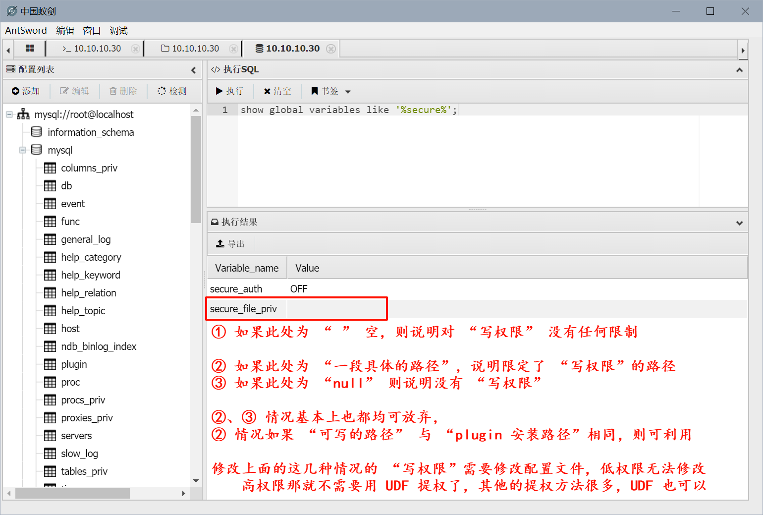Screen dimensions: 763x515
Task: Open the AntSword menu
Action: [x=26, y=30]
